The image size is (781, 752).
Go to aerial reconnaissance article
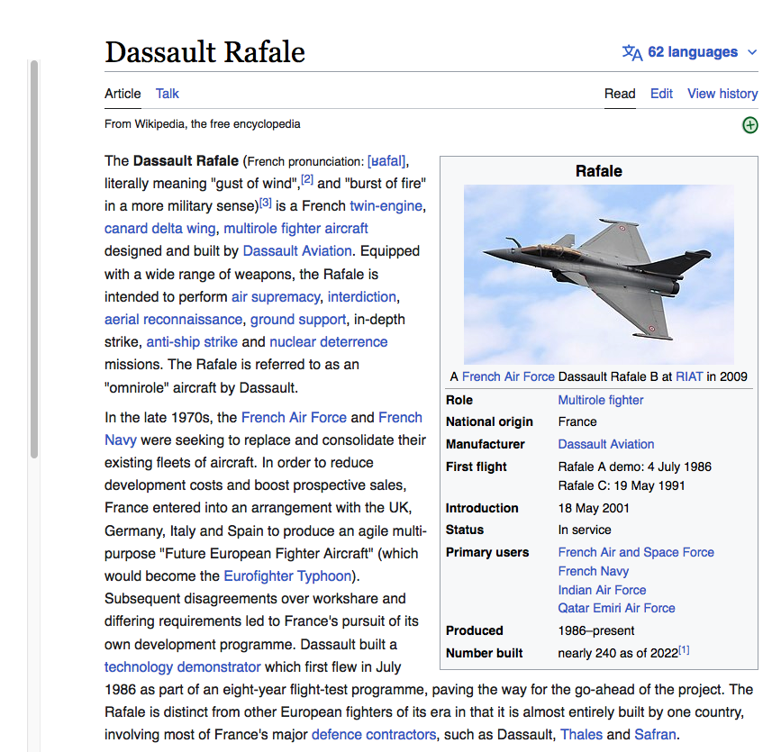click(173, 319)
